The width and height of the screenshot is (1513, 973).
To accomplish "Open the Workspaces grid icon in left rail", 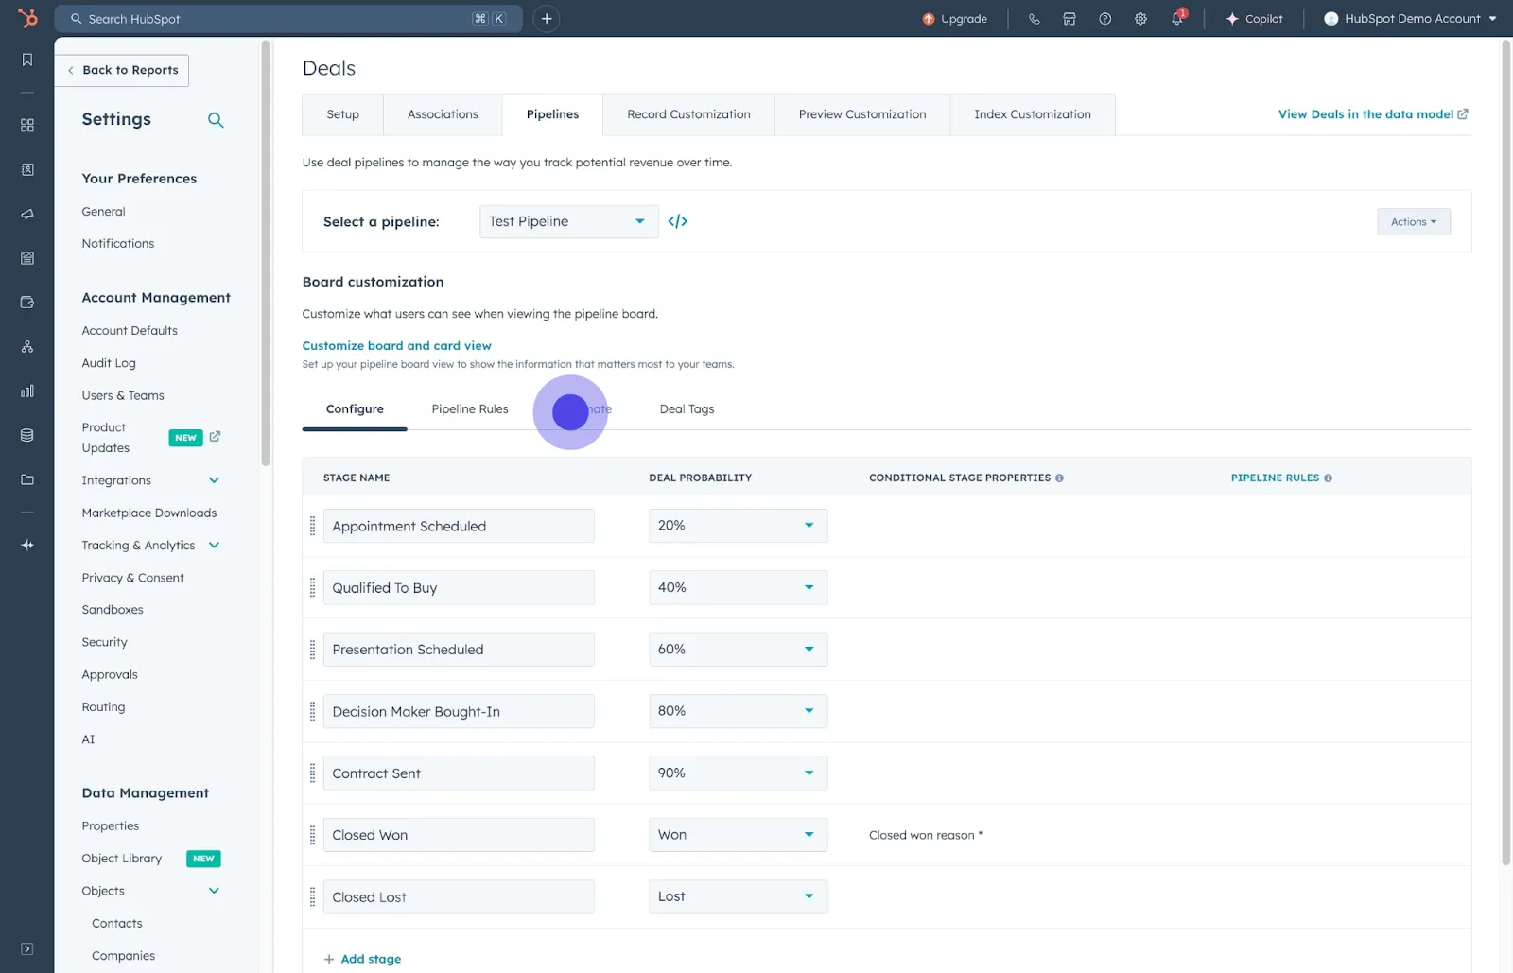I will point(27,125).
